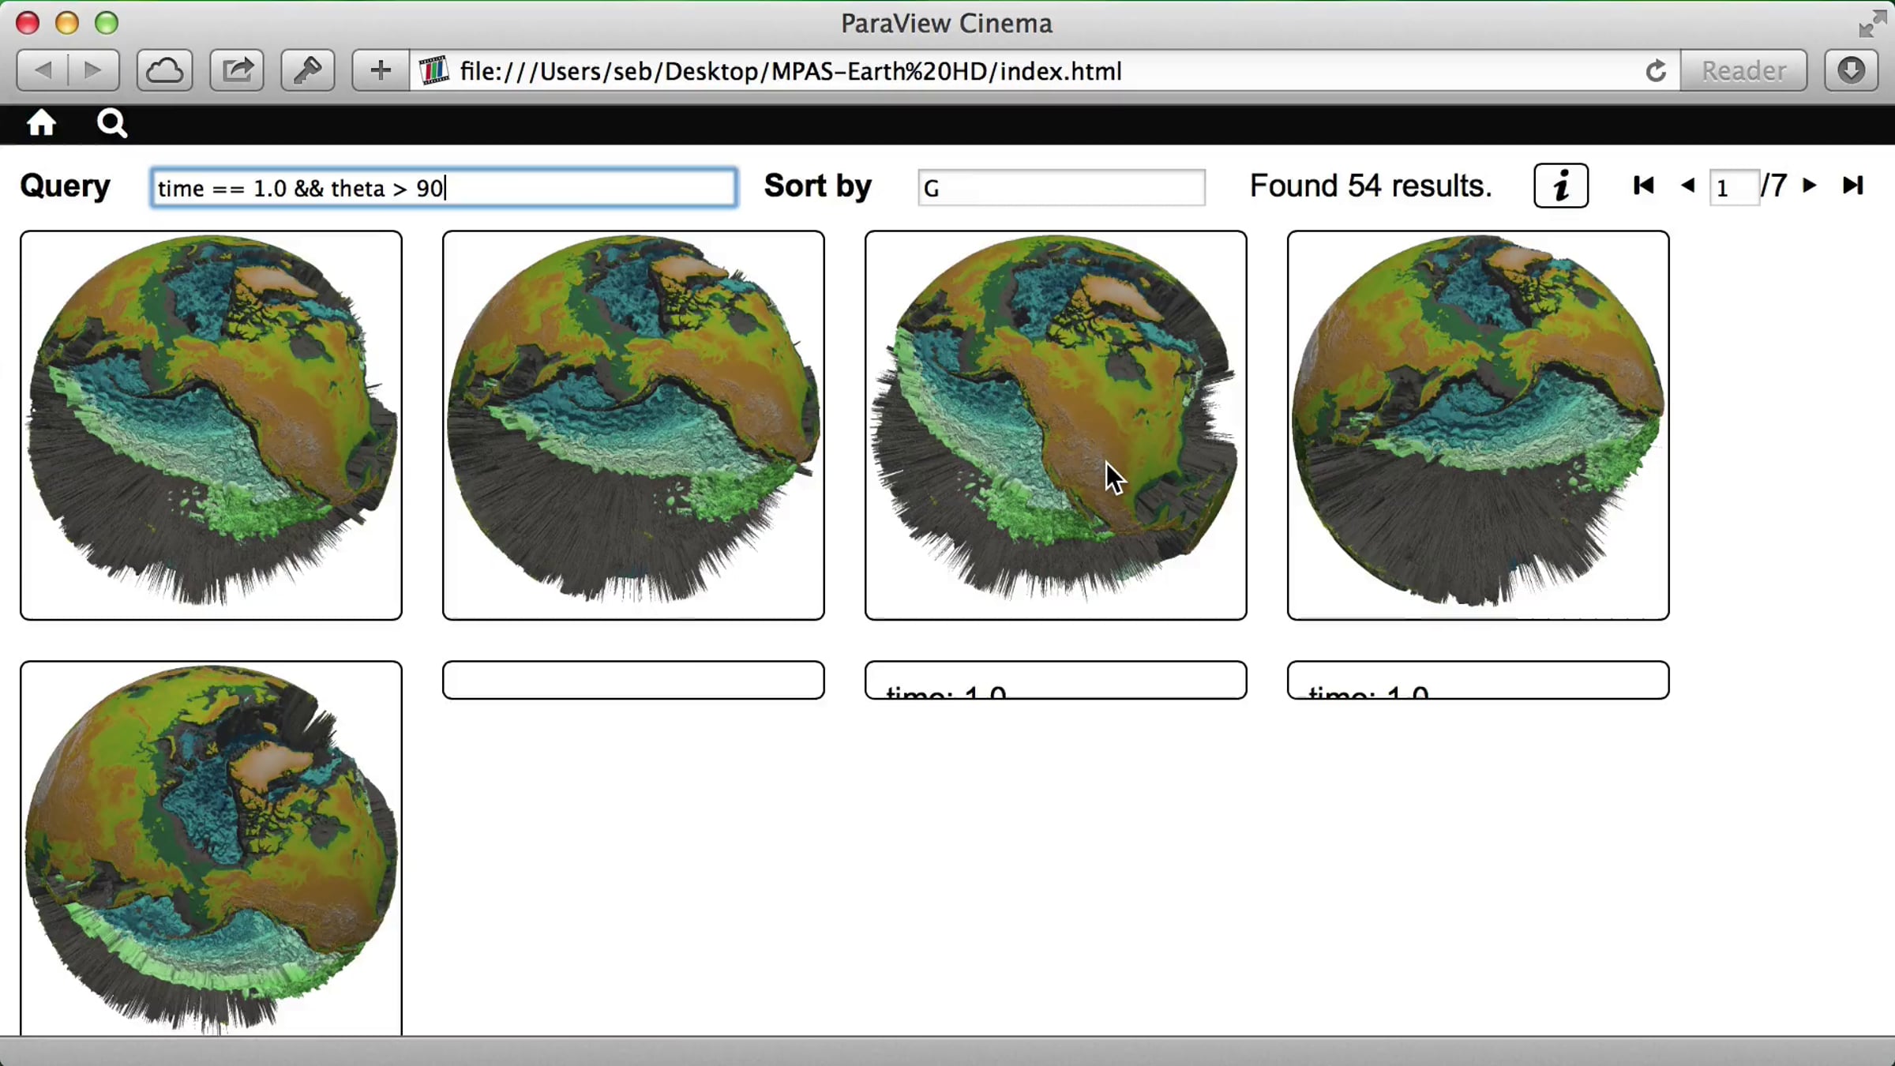Show query info with the i button
Viewport: 1895px width, 1066px height.
1561,186
